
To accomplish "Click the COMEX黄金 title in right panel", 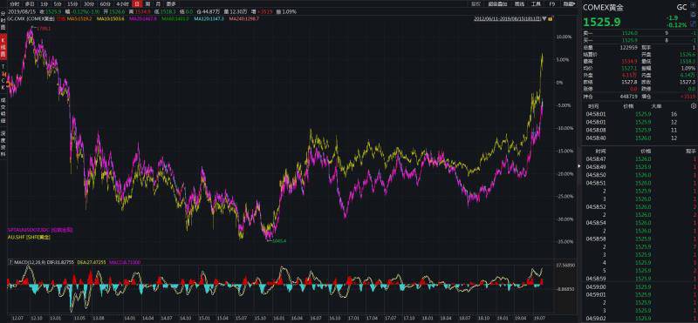I will pyautogui.click(x=603, y=7).
